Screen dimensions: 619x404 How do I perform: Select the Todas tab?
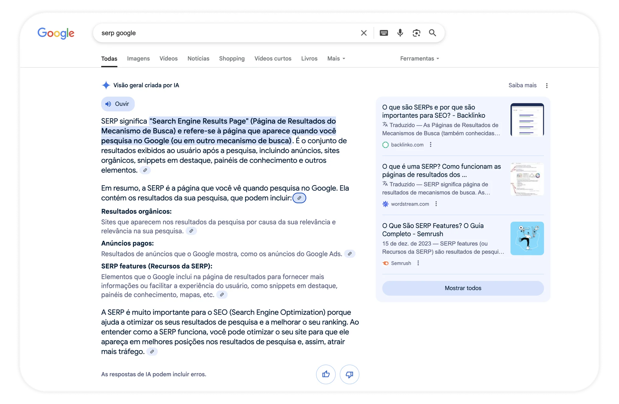pos(109,58)
